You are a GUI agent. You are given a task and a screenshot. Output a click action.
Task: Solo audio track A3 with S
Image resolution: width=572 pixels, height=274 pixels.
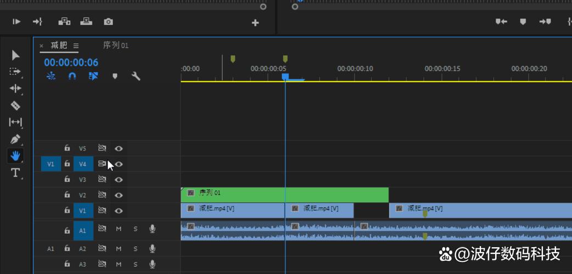click(136, 264)
